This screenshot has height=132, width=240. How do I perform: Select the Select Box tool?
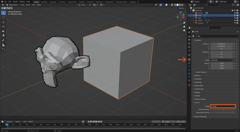point(4,13)
